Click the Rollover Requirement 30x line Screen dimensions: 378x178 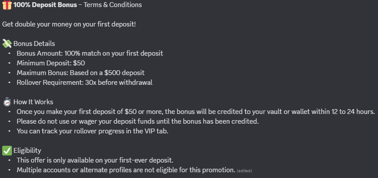[85, 83]
